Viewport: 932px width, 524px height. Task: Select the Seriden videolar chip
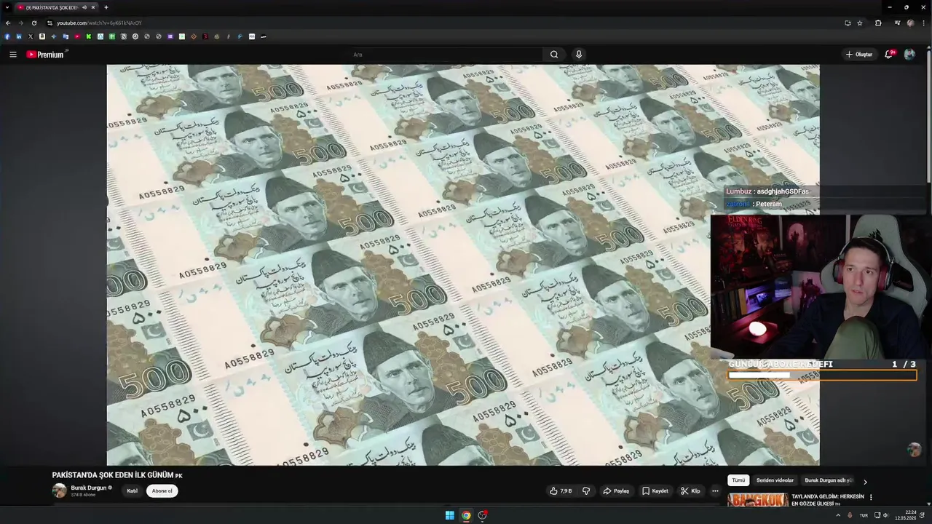coord(775,480)
